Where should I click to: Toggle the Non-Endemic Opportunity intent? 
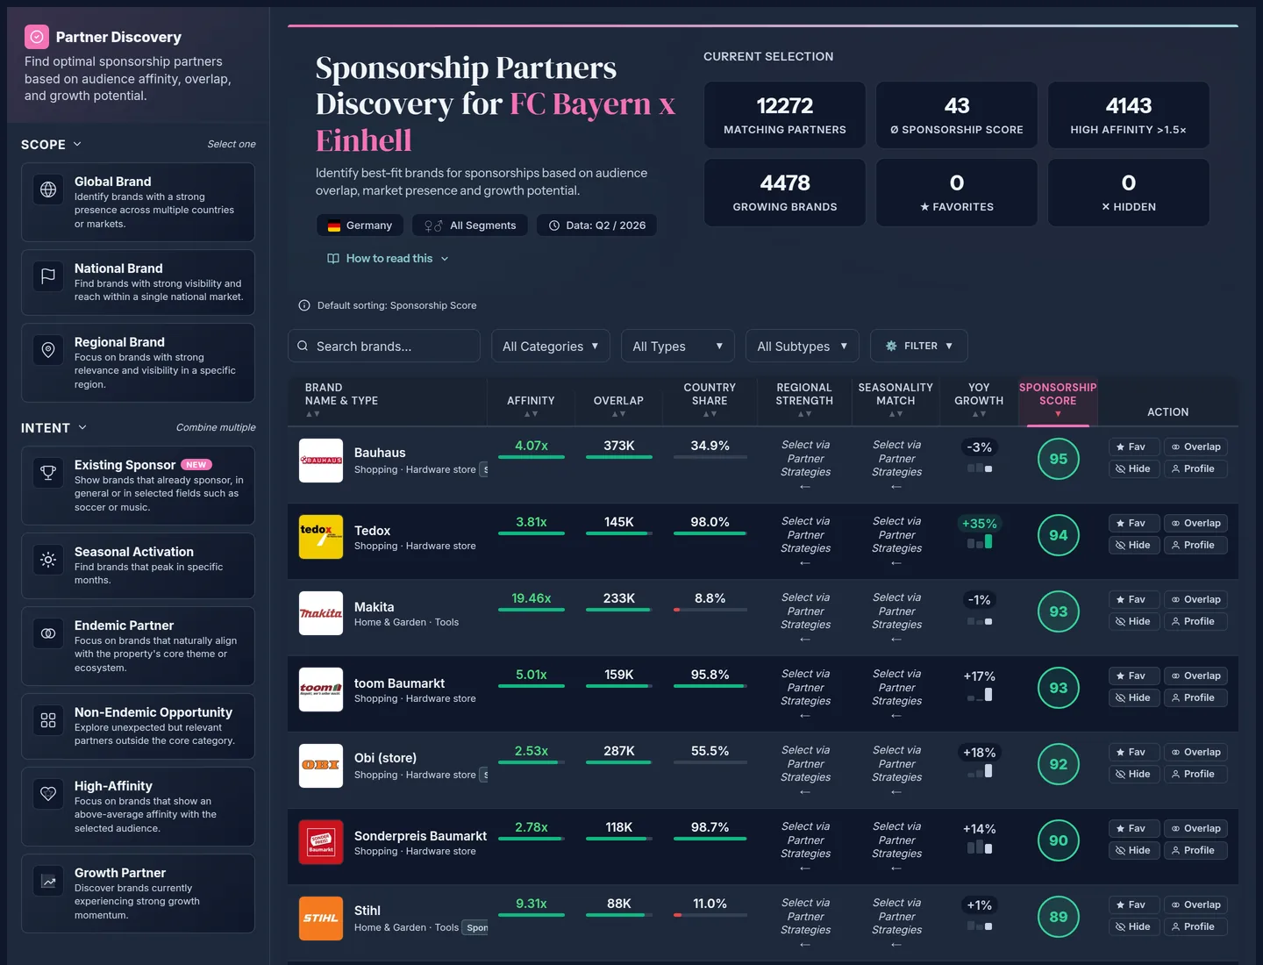pos(138,726)
